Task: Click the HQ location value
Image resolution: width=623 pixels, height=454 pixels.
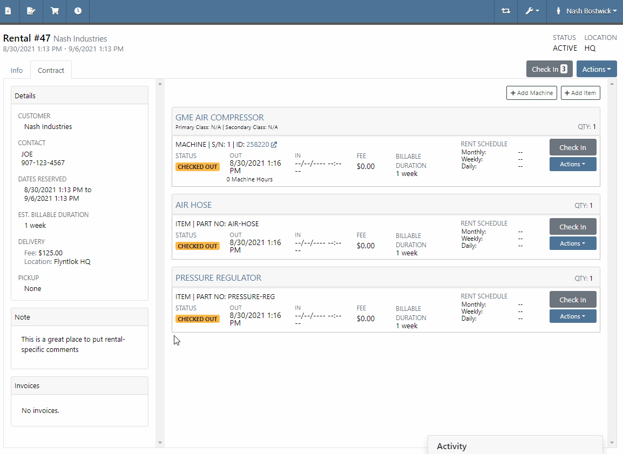Action: click(590, 48)
